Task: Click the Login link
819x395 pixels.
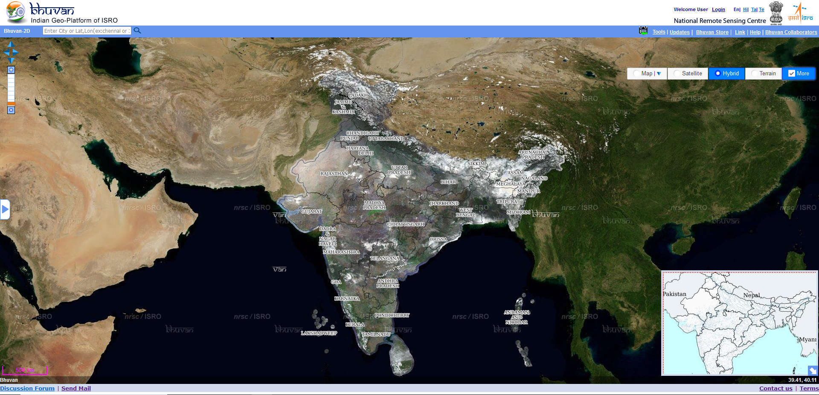Action: [x=718, y=9]
